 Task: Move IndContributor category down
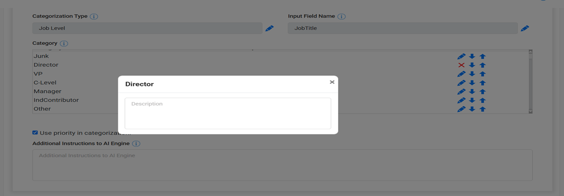pyautogui.click(x=472, y=100)
